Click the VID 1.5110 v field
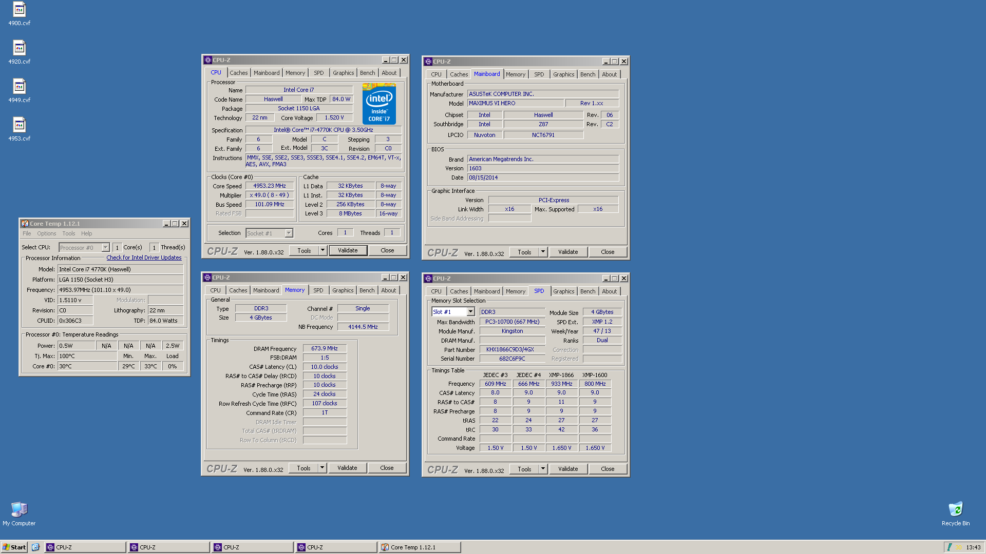986x554 pixels. (75, 300)
